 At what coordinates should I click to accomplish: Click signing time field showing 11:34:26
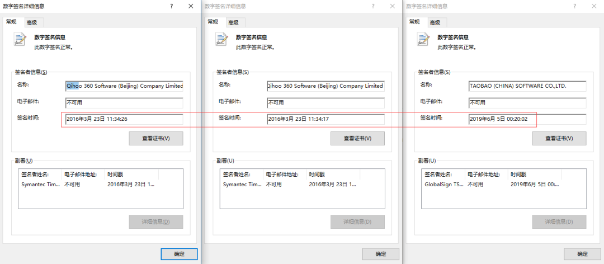click(x=124, y=120)
